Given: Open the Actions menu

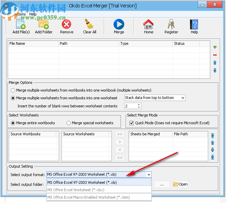Looking at the screenshot, I should pos(20,14).
